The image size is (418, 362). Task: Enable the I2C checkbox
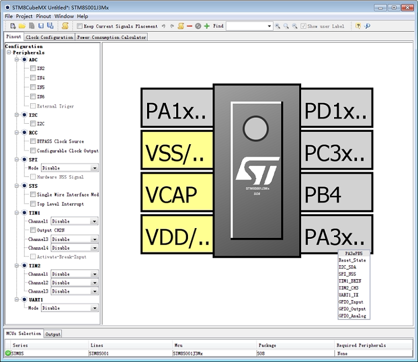tap(33, 124)
